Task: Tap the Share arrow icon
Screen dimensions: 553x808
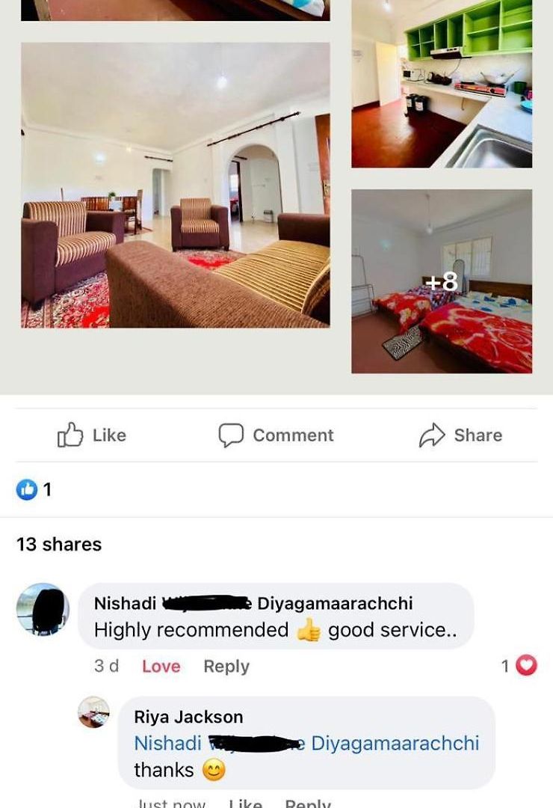Action: (x=432, y=435)
